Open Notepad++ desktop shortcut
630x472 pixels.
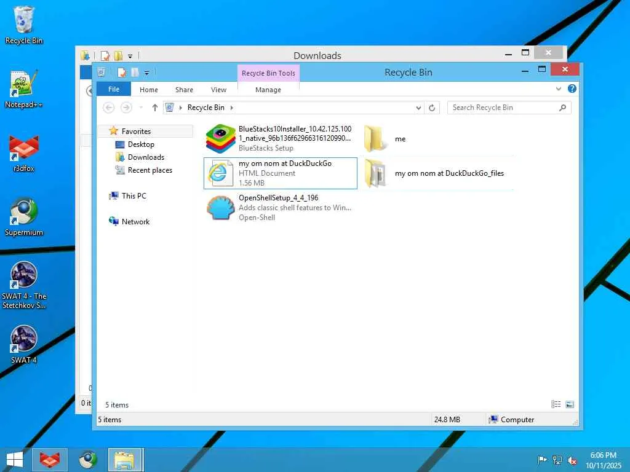[24, 88]
